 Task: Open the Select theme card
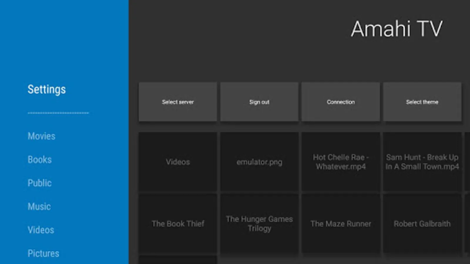(x=422, y=102)
